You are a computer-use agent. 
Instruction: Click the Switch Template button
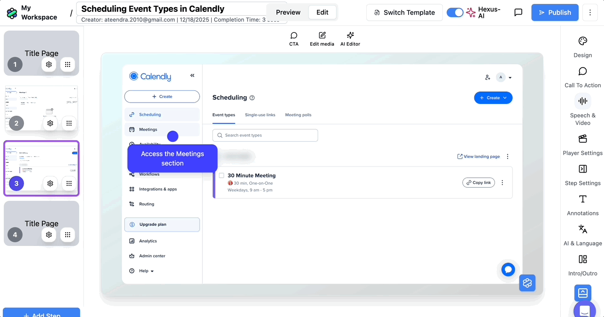pyautogui.click(x=404, y=13)
